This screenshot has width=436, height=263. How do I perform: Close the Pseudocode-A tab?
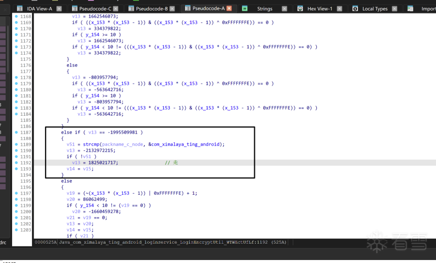pos(229,8)
